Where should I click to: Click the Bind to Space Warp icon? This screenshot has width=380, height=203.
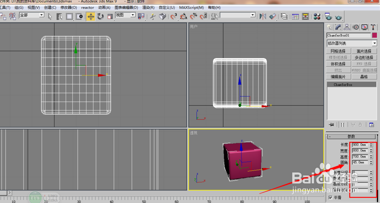coord(12,16)
